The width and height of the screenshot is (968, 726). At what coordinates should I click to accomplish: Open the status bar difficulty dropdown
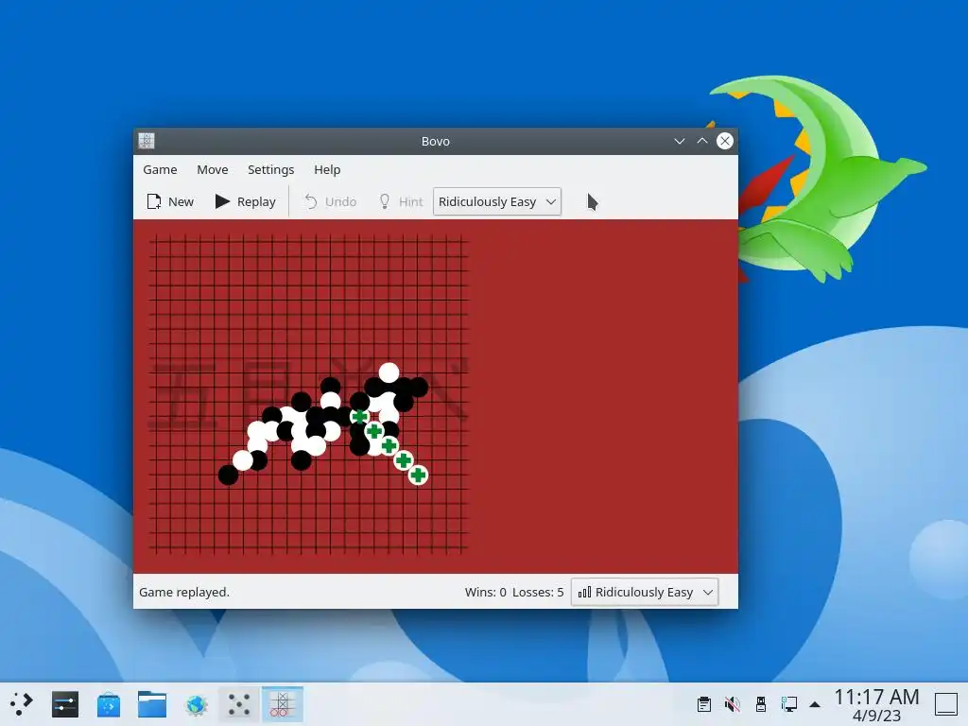tap(645, 592)
